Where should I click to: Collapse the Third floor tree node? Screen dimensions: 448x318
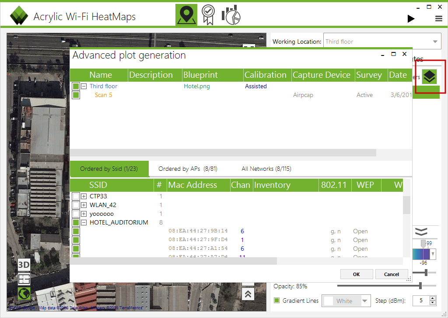pos(84,86)
